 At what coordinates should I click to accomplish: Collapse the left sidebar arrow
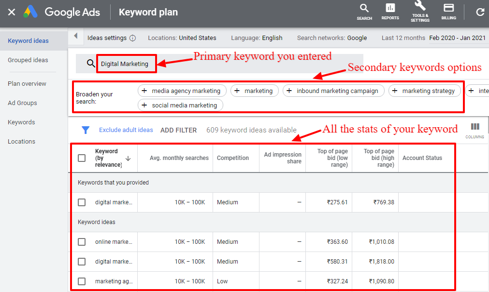(x=75, y=36)
